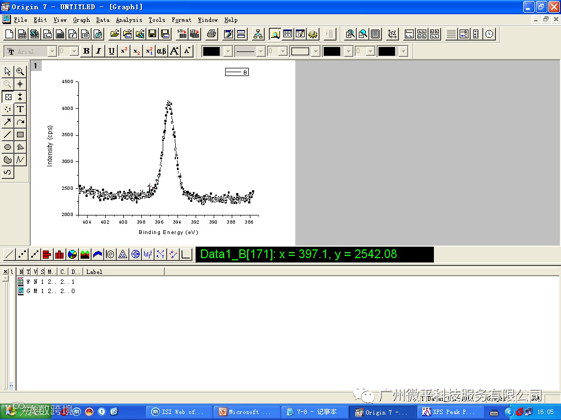Click the middle black fill color swatch

click(331, 51)
